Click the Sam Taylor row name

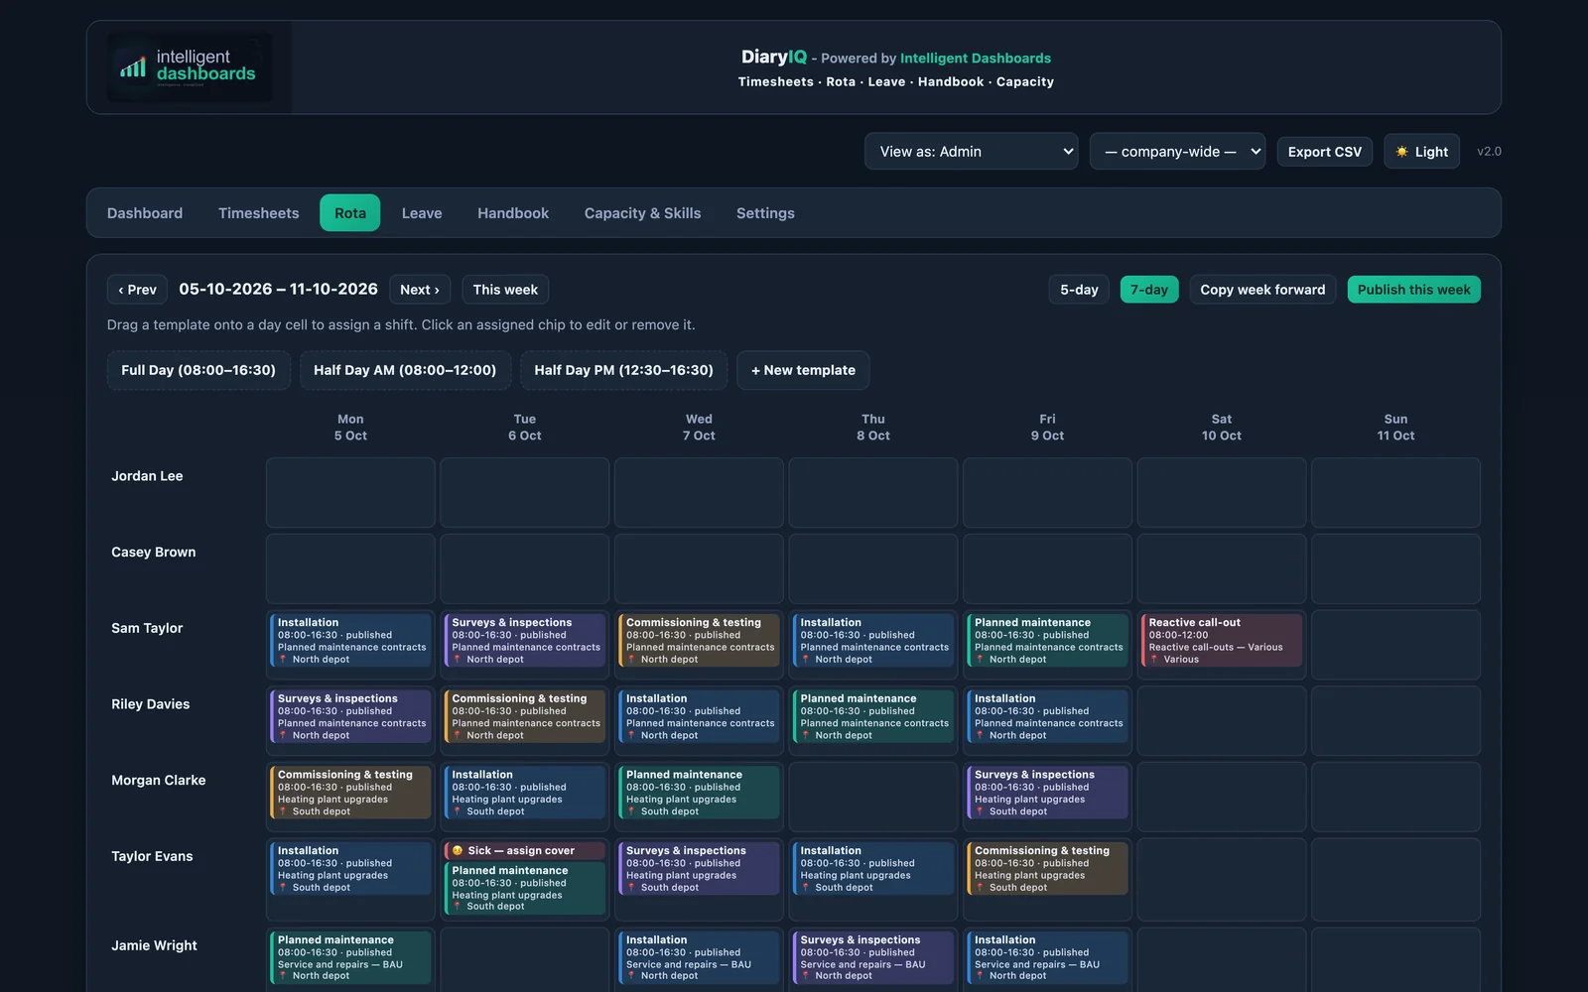pos(147,628)
